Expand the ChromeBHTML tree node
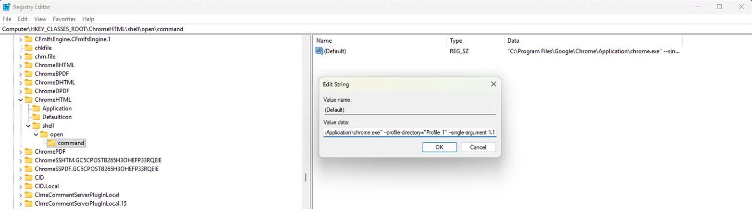This screenshot has height=209, width=752. (21, 65)
